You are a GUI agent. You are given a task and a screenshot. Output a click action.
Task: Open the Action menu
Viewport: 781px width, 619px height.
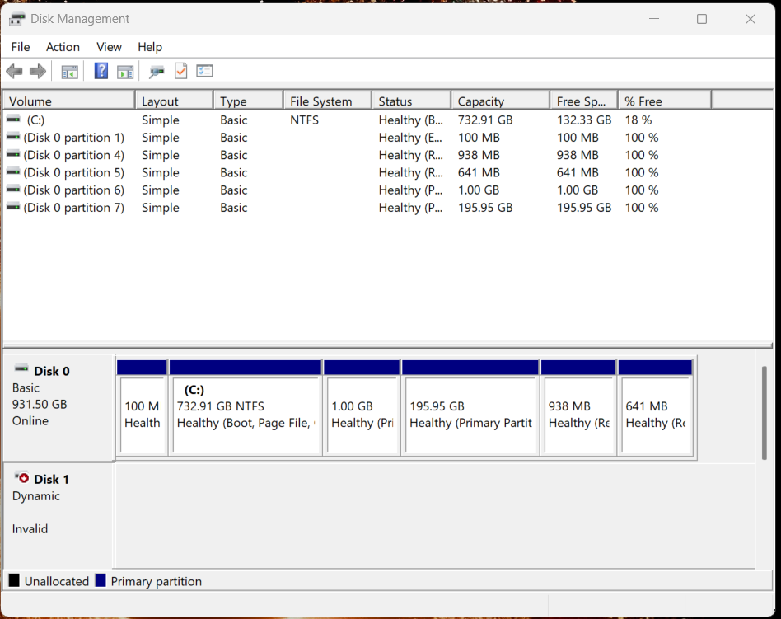tap(63, 47)
